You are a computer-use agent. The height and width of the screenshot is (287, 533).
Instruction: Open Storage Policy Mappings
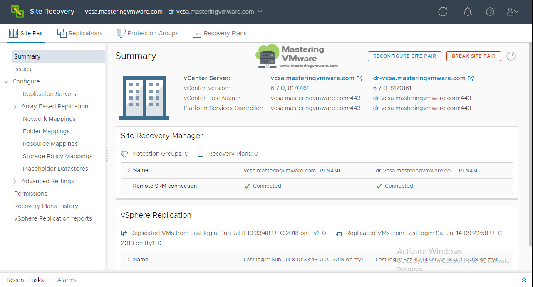tap(57, 156)
